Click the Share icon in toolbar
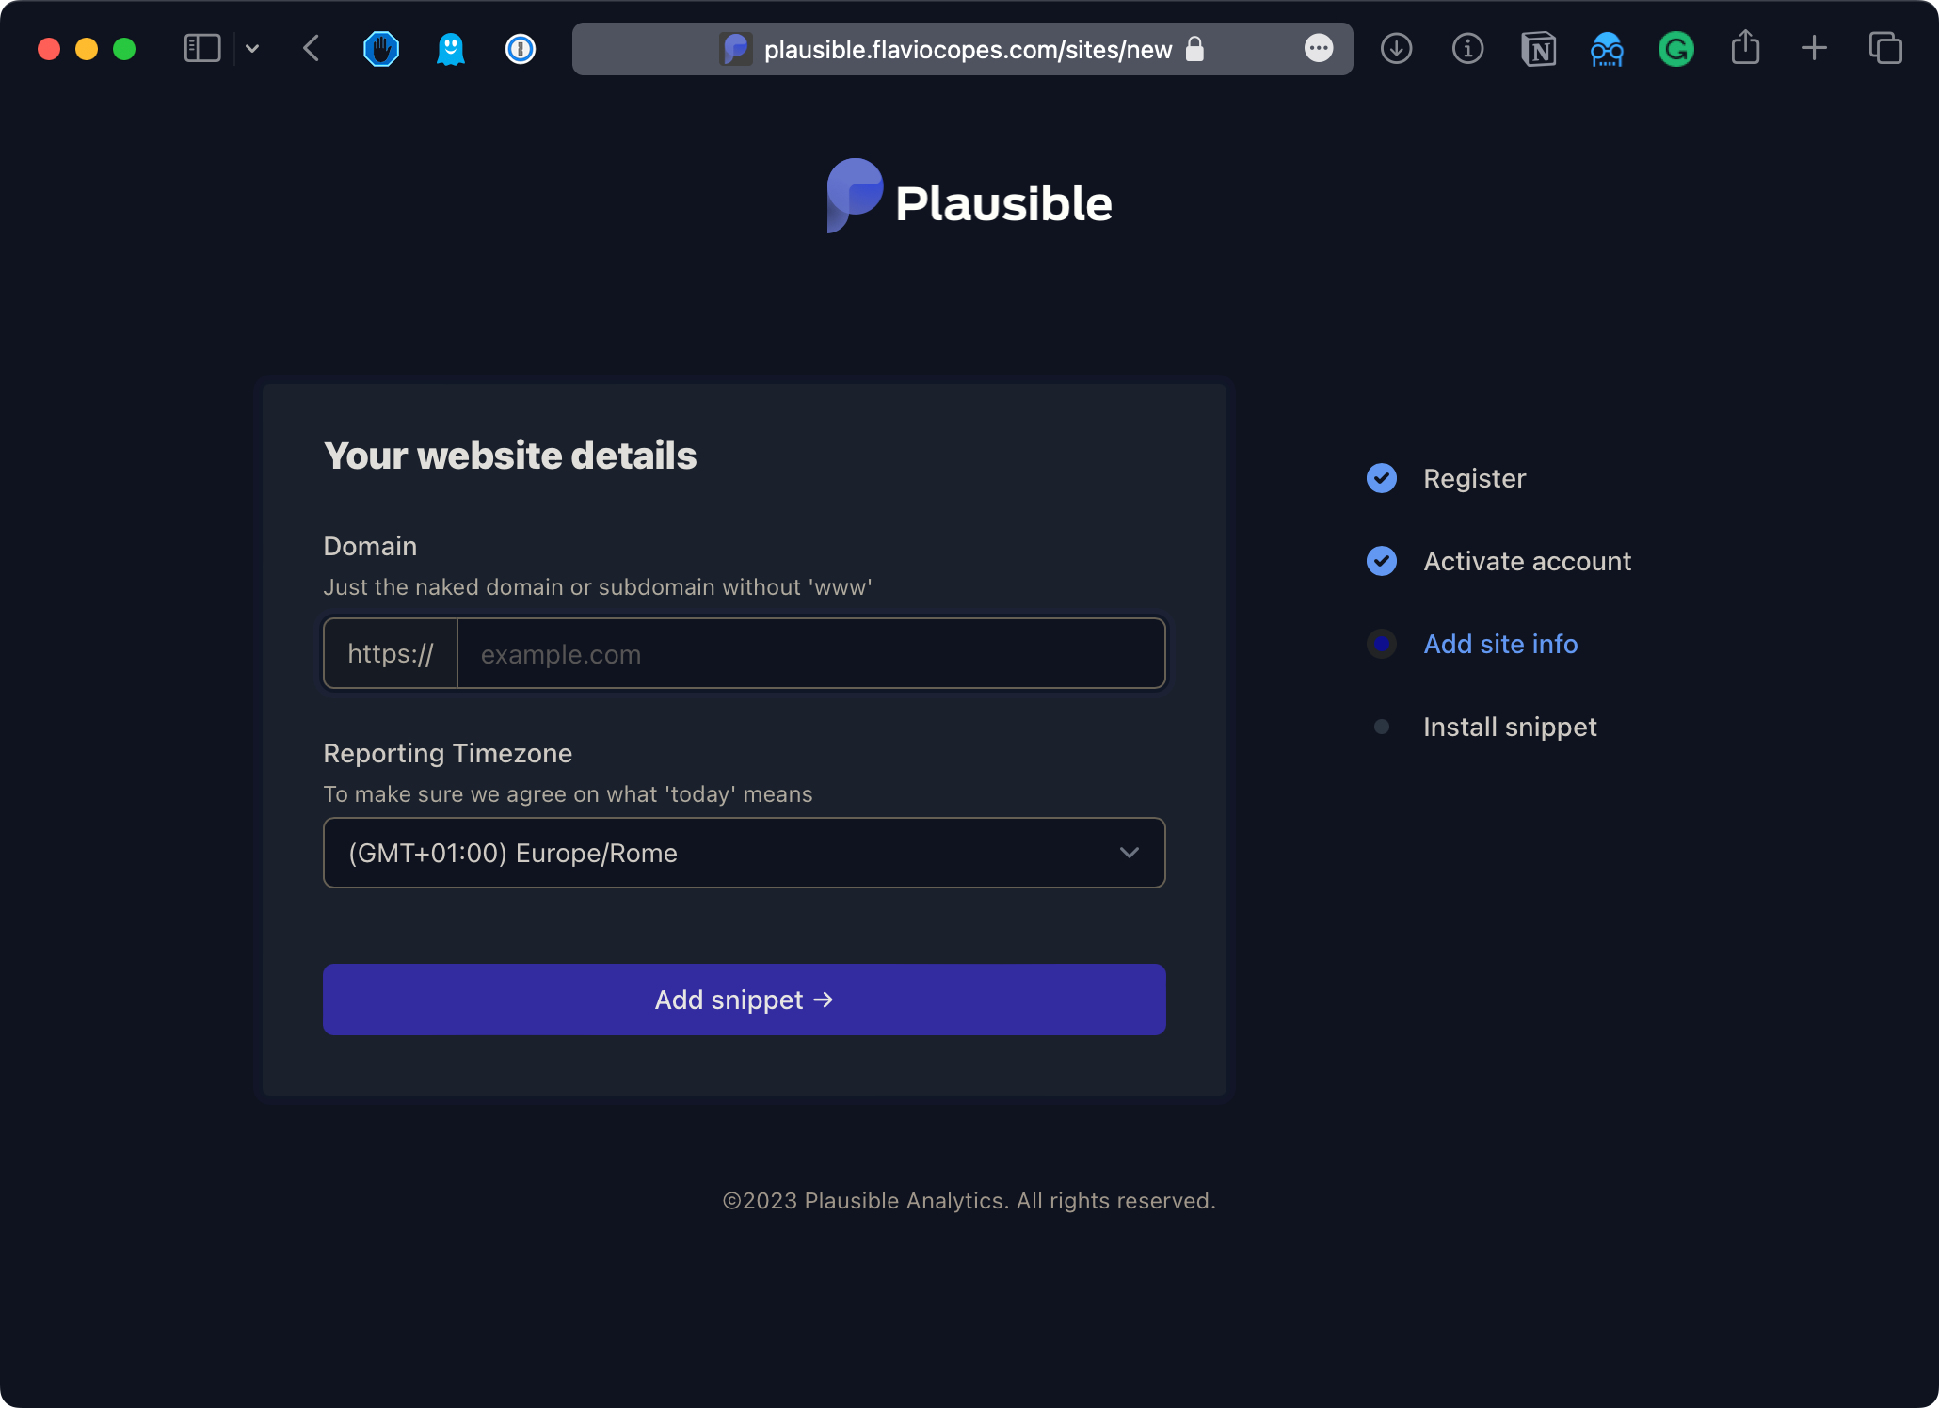Viewport: 1939px width, 1408px height. [1745, 47]
